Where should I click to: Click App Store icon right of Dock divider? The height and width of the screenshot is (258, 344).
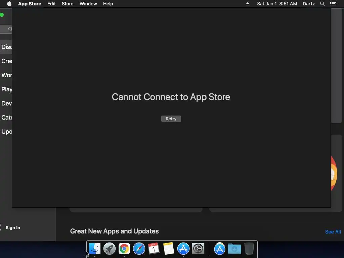click(220, 249)
